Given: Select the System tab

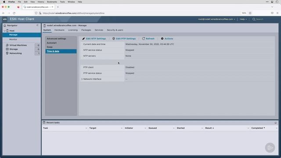Looking at the screenshot, I should [x=47, y=30].
